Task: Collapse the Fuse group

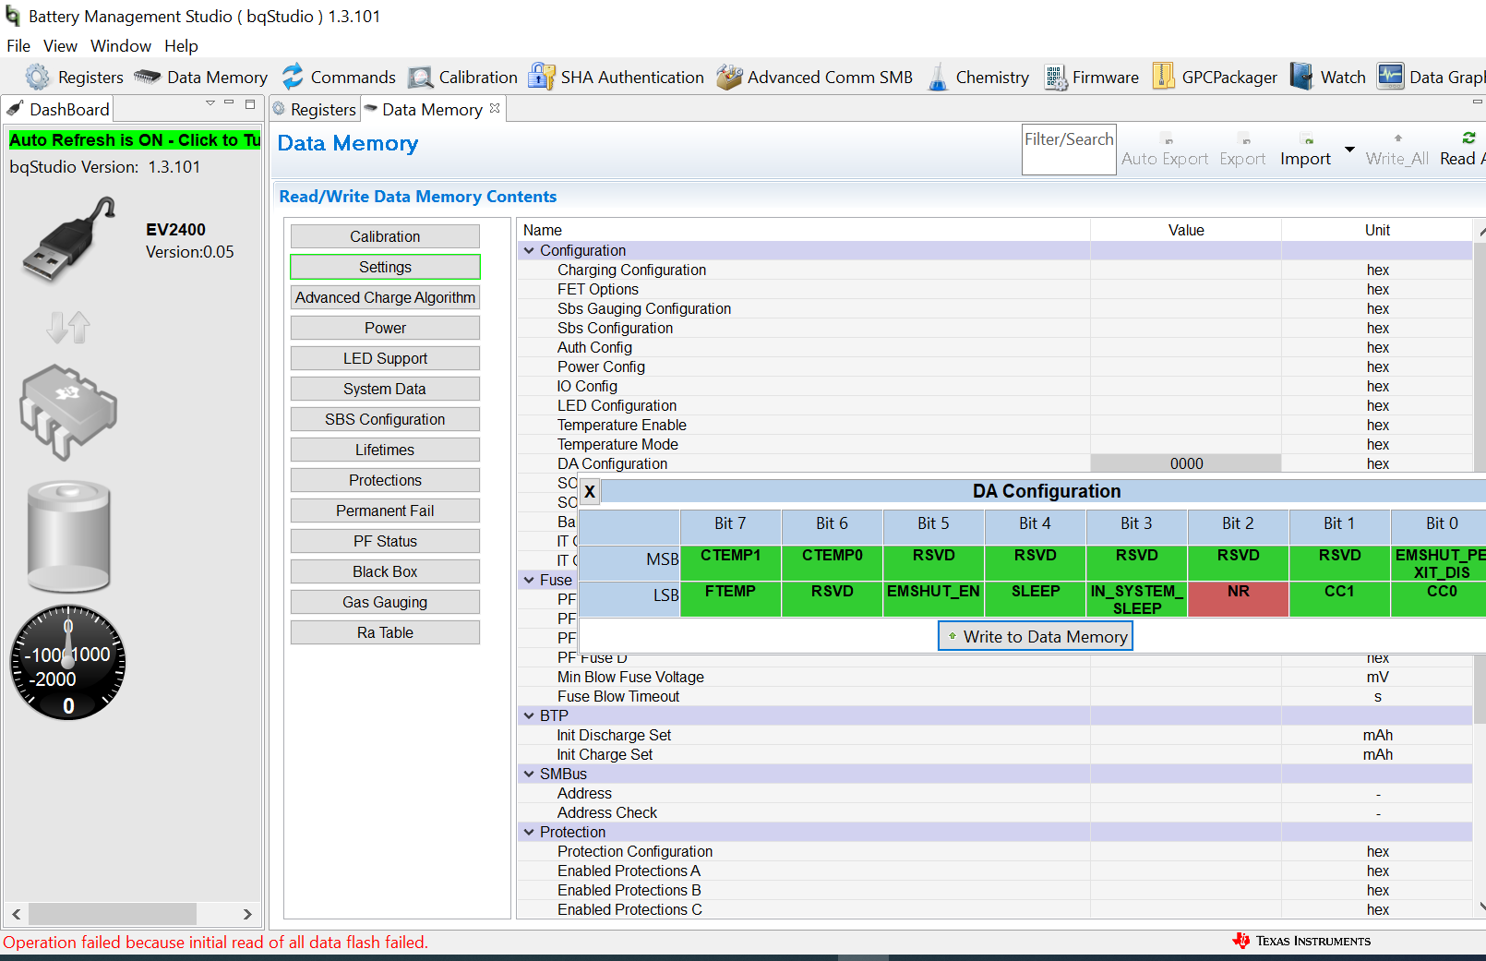Action: click(x=529, y=580)
